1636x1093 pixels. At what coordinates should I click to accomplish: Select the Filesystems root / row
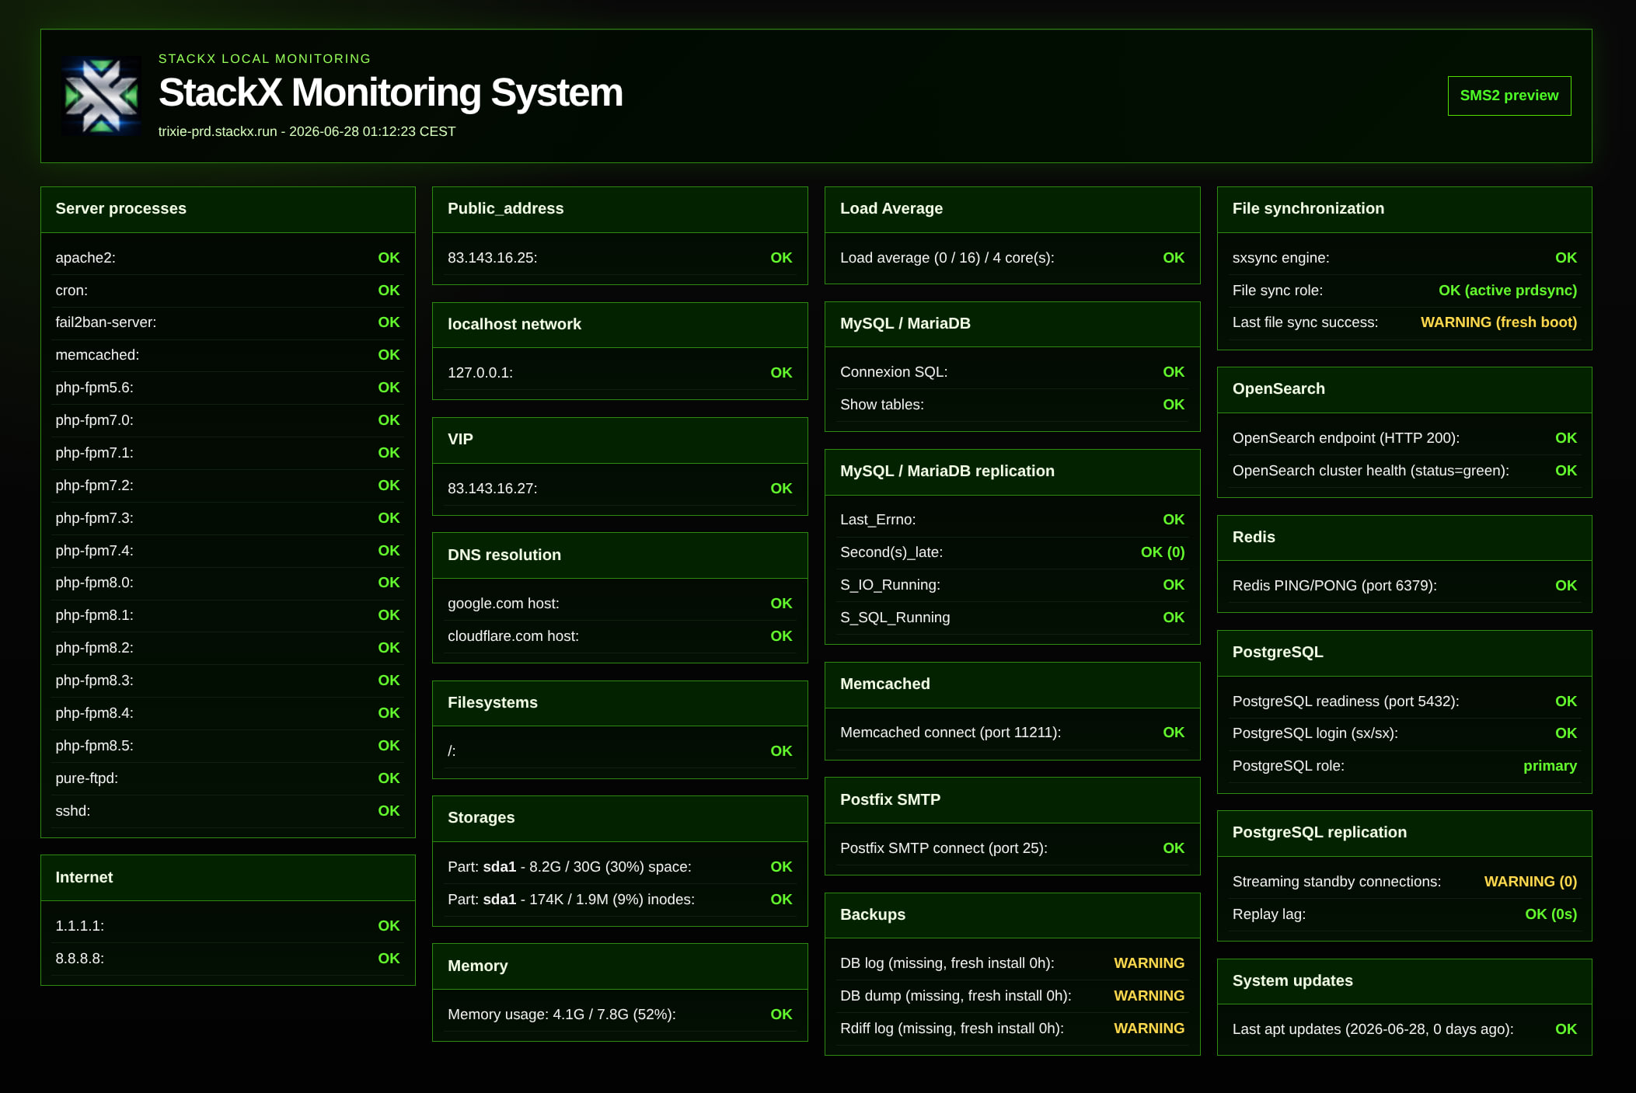(x=620, y=751)
